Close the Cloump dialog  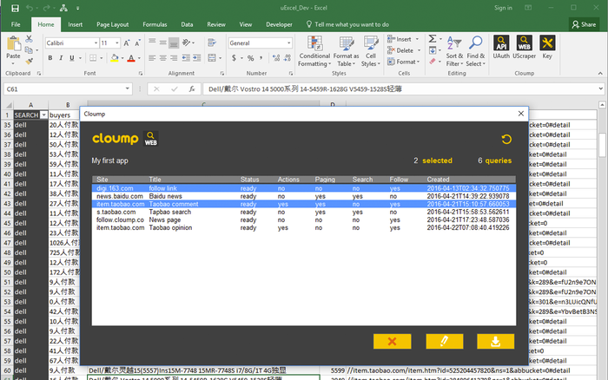[x=521, y=114]
